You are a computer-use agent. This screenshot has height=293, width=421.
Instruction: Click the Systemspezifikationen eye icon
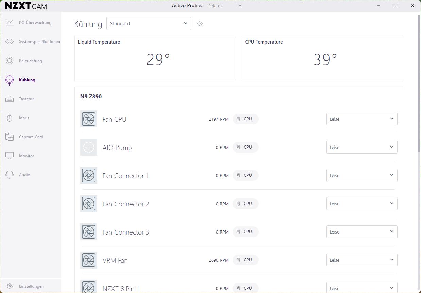pyautogui.click(x=10, y=42)
